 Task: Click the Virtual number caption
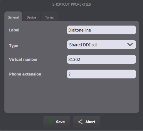[x=23, y=59]
